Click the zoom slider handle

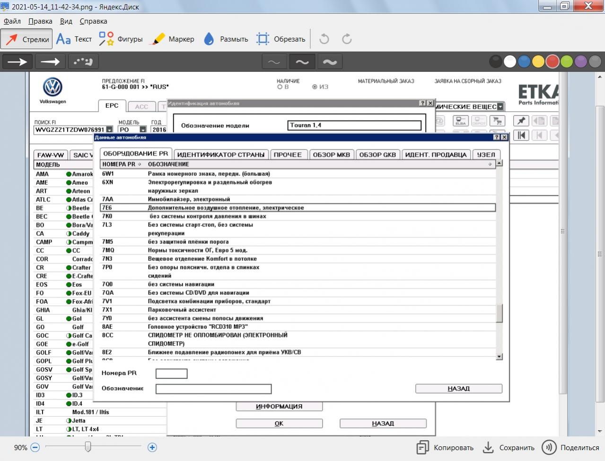tap(88, 446)
